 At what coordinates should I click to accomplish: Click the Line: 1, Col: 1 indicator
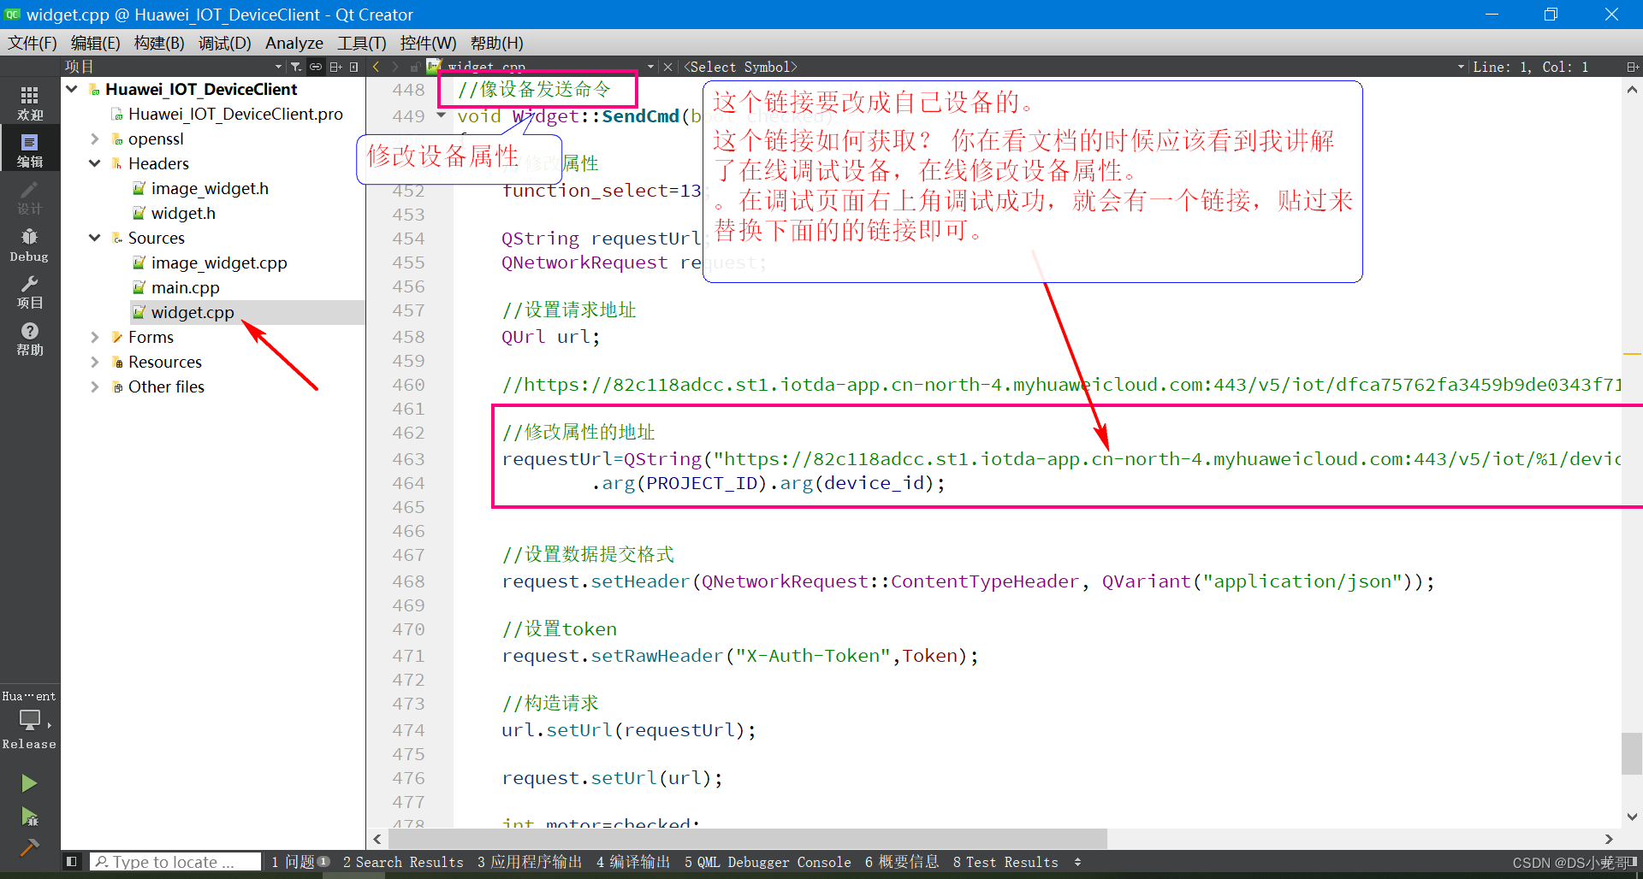[x=1530, y=67]
